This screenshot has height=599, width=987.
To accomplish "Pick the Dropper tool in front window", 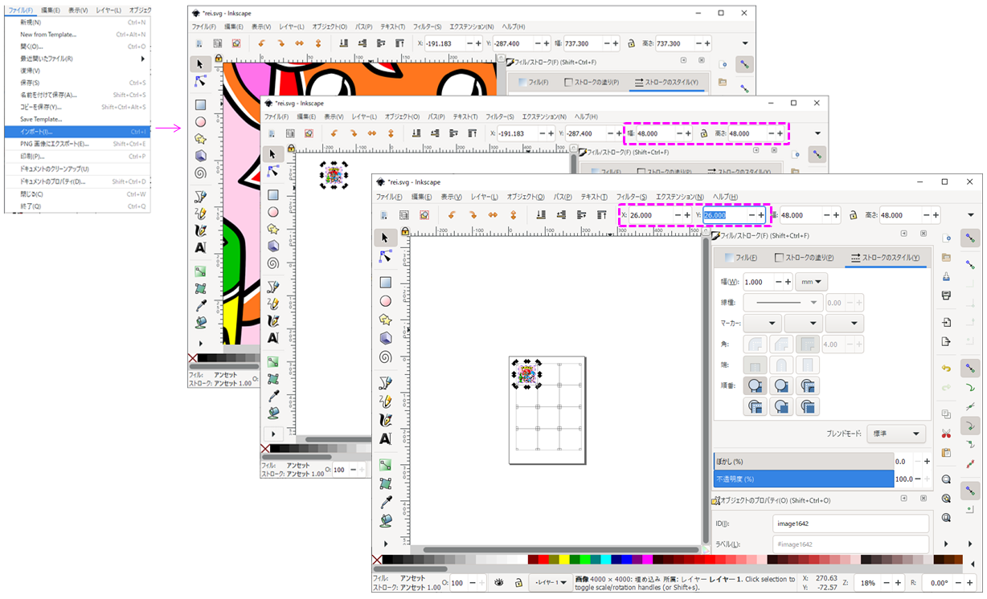I will (x=385, y=502).
